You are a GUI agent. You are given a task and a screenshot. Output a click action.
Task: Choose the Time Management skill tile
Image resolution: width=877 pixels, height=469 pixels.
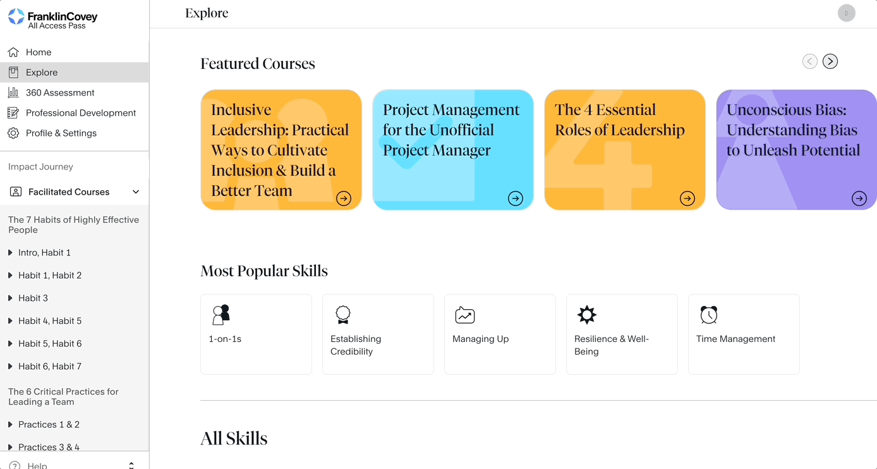[x=744, y=334]
